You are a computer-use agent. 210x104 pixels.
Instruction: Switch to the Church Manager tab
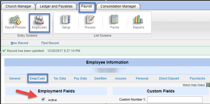click(x=18, y=6)
